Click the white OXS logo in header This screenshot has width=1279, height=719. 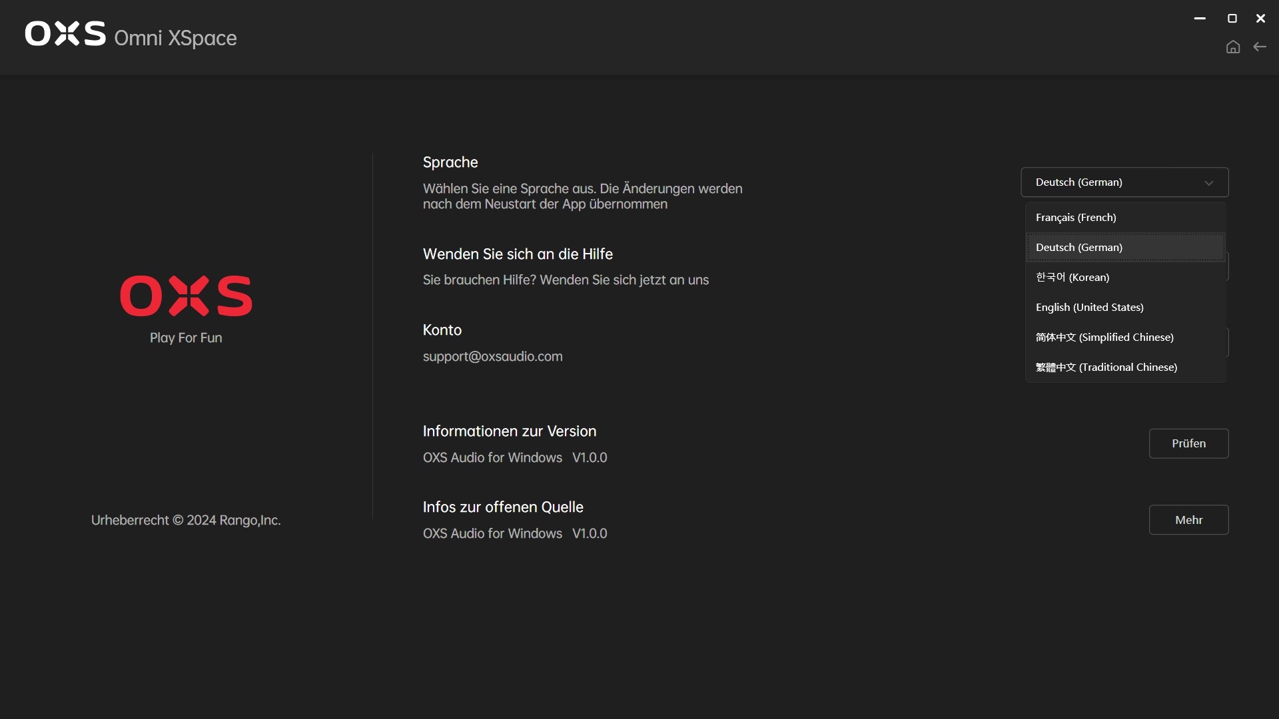coord(65,33)
